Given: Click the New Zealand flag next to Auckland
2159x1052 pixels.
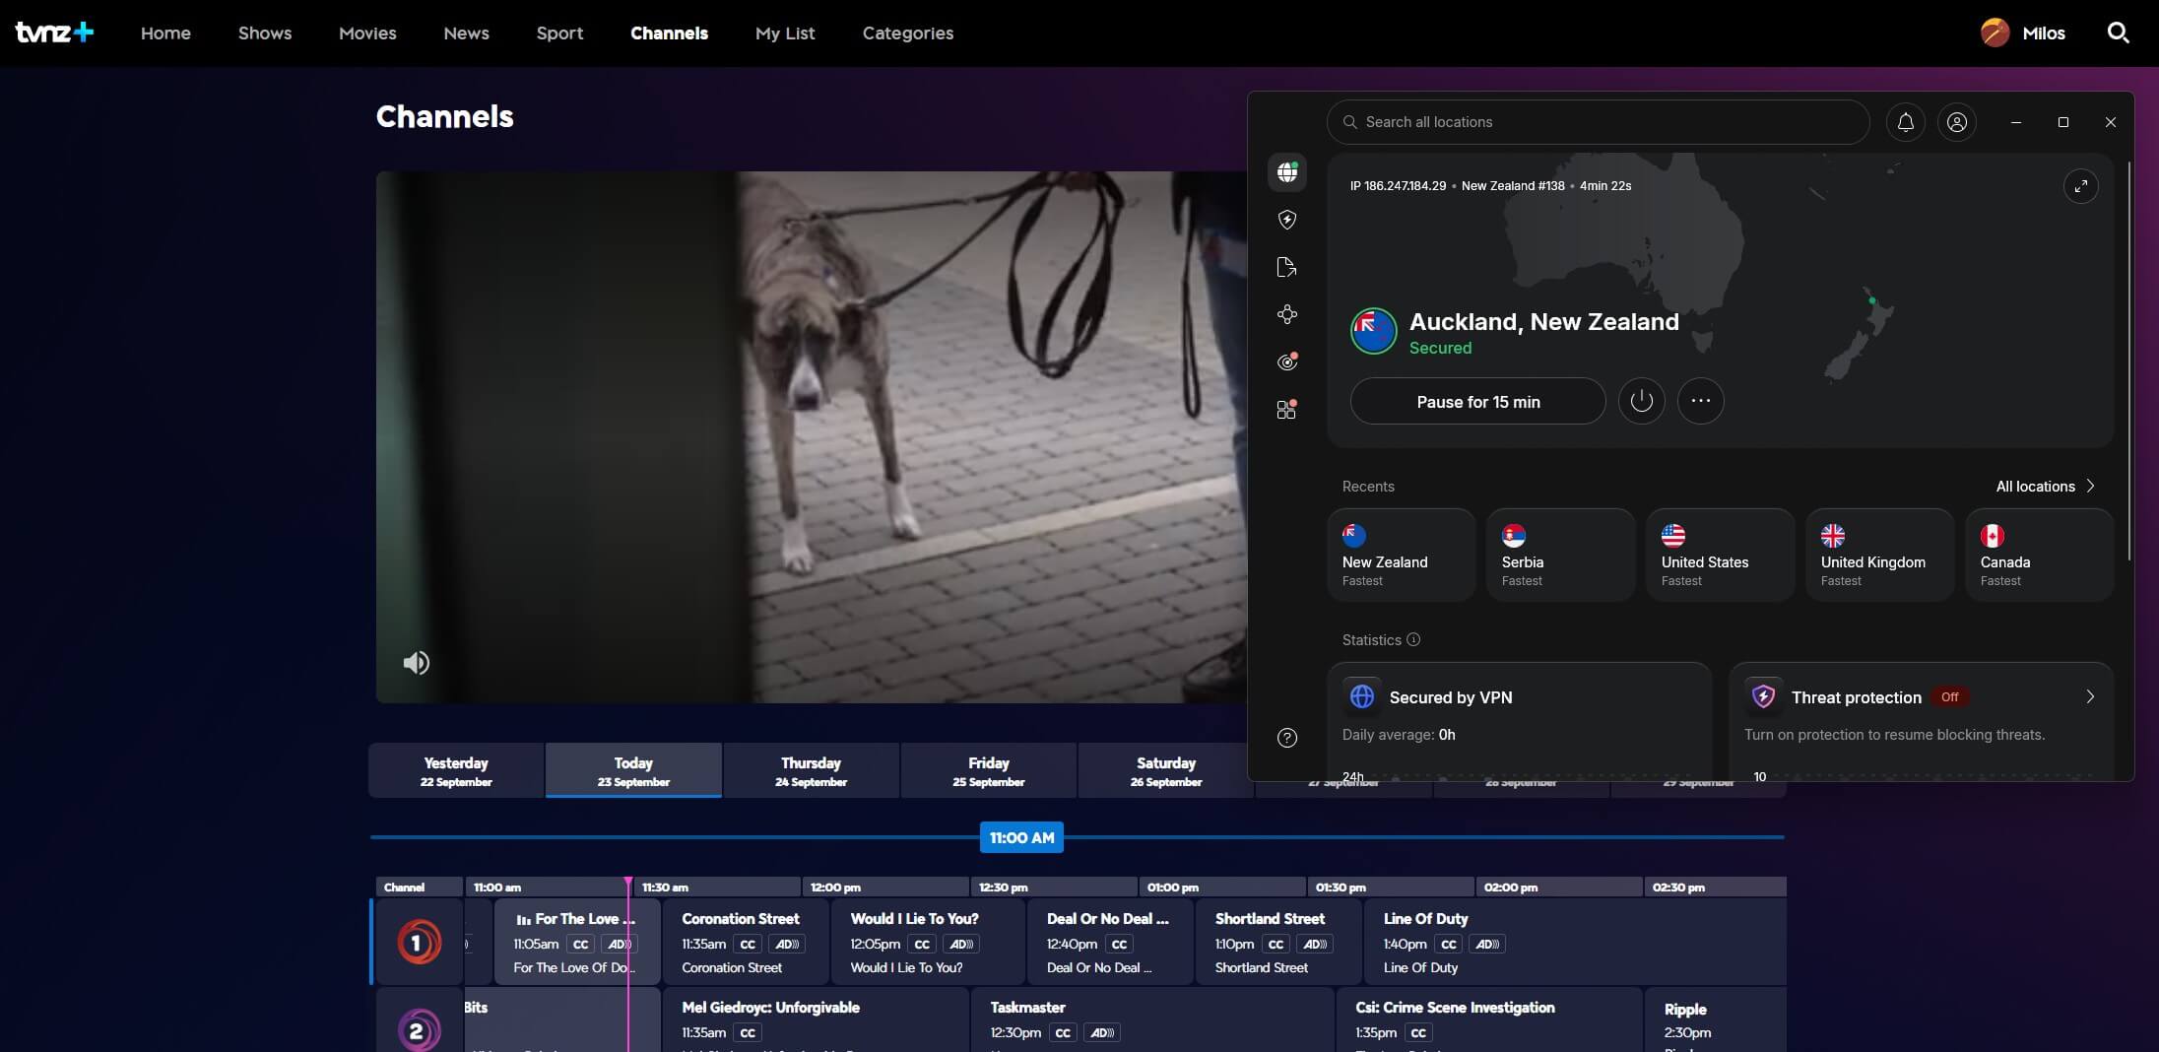Looking at the screenshot, I should coord(1373,331).
